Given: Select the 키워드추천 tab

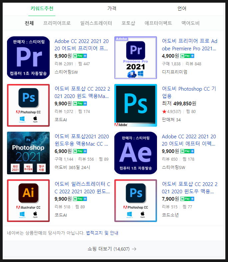Looking at the screenshot, I should click(42, 8).
